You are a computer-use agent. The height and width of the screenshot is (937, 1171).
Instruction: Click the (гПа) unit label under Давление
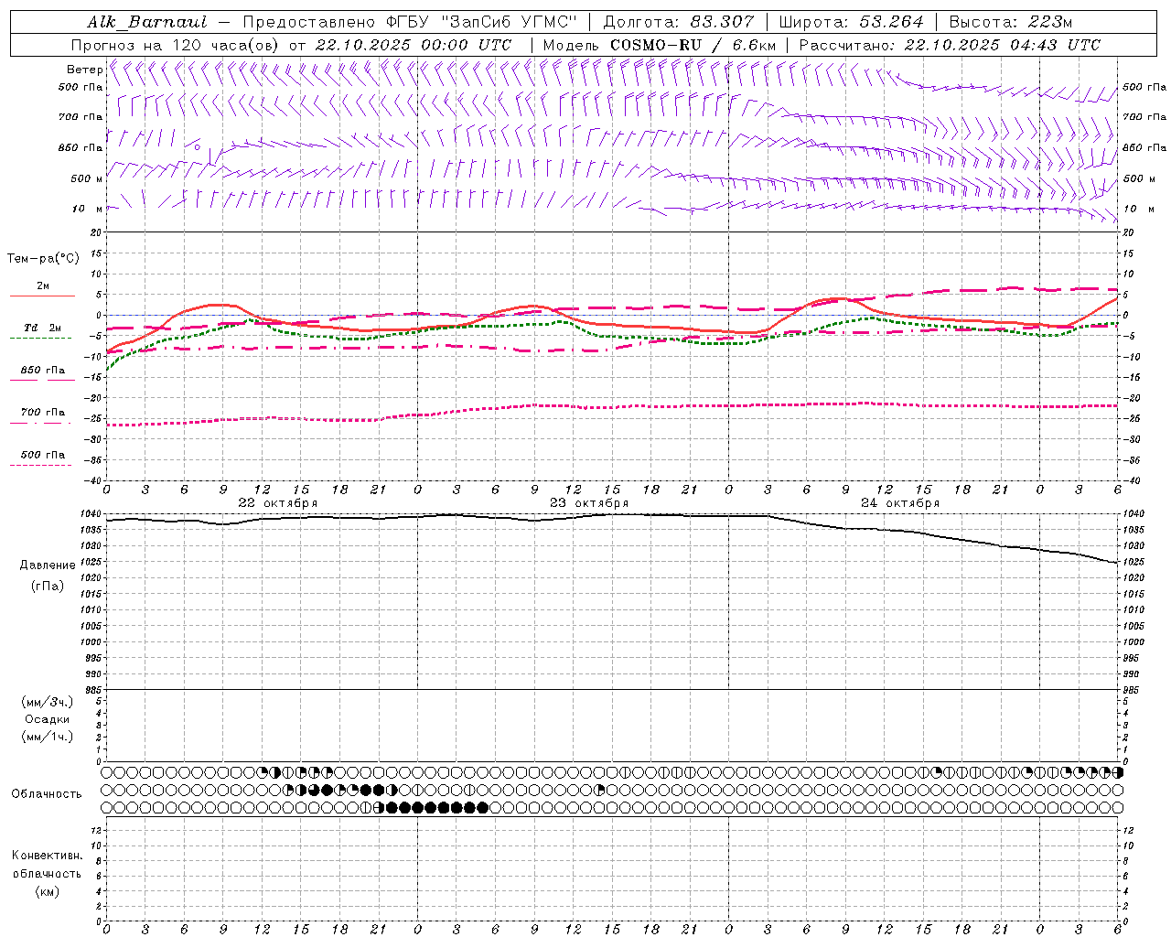(48, 586)
